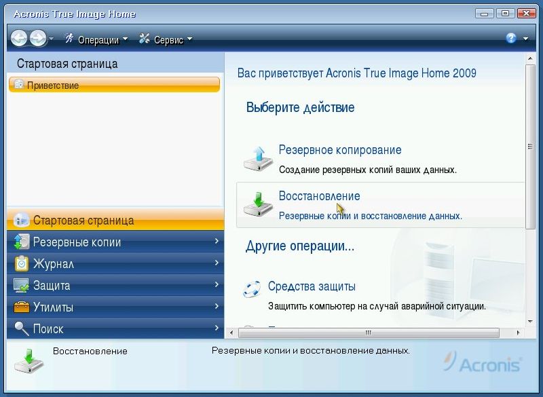Expand Резервные копии chevron
Screen dimensions: 543x397
[x=217, y=240]
